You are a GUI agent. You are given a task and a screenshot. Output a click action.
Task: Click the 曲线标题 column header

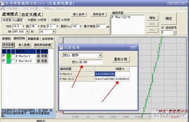77,69
